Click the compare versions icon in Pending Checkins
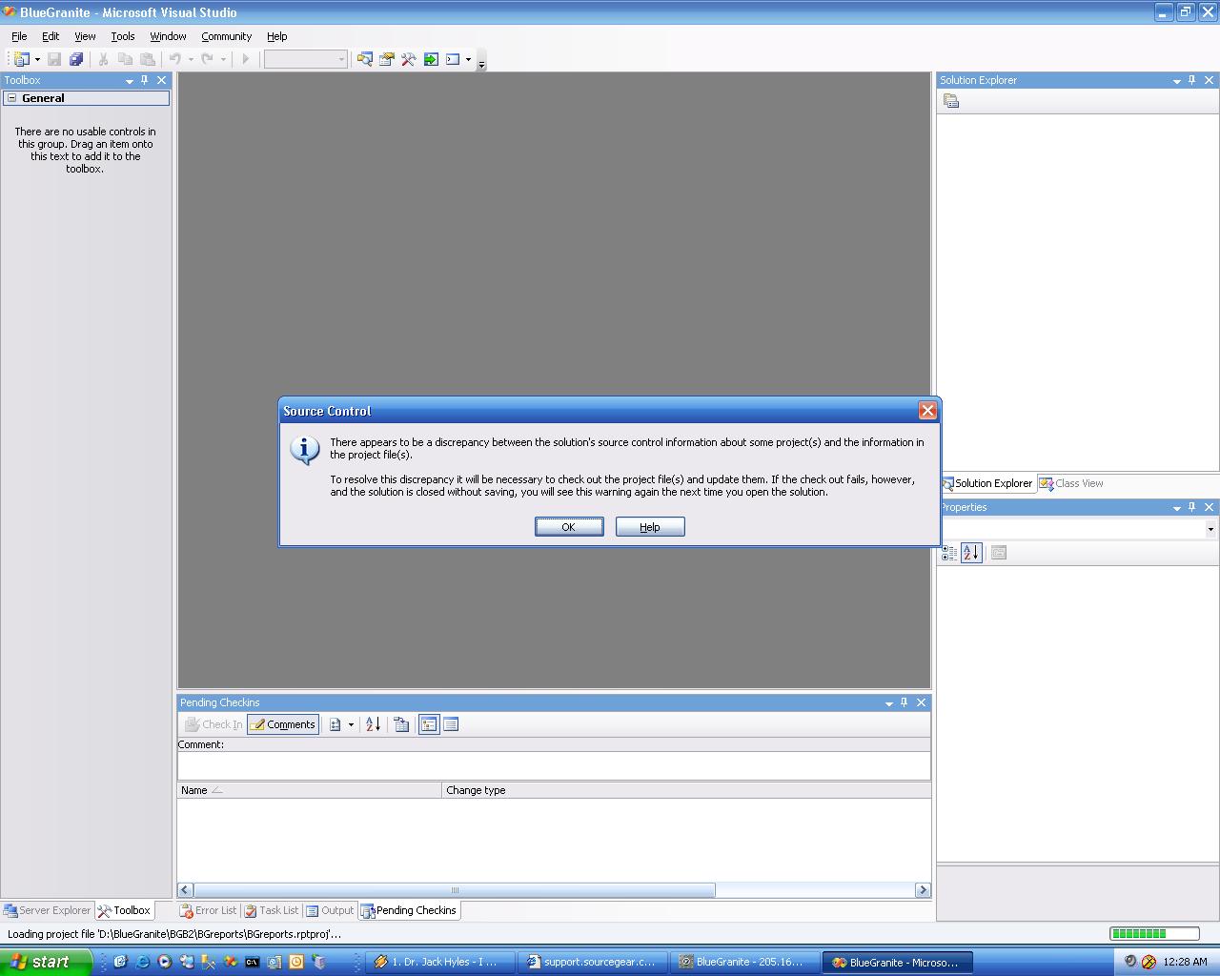 (401, 724)
